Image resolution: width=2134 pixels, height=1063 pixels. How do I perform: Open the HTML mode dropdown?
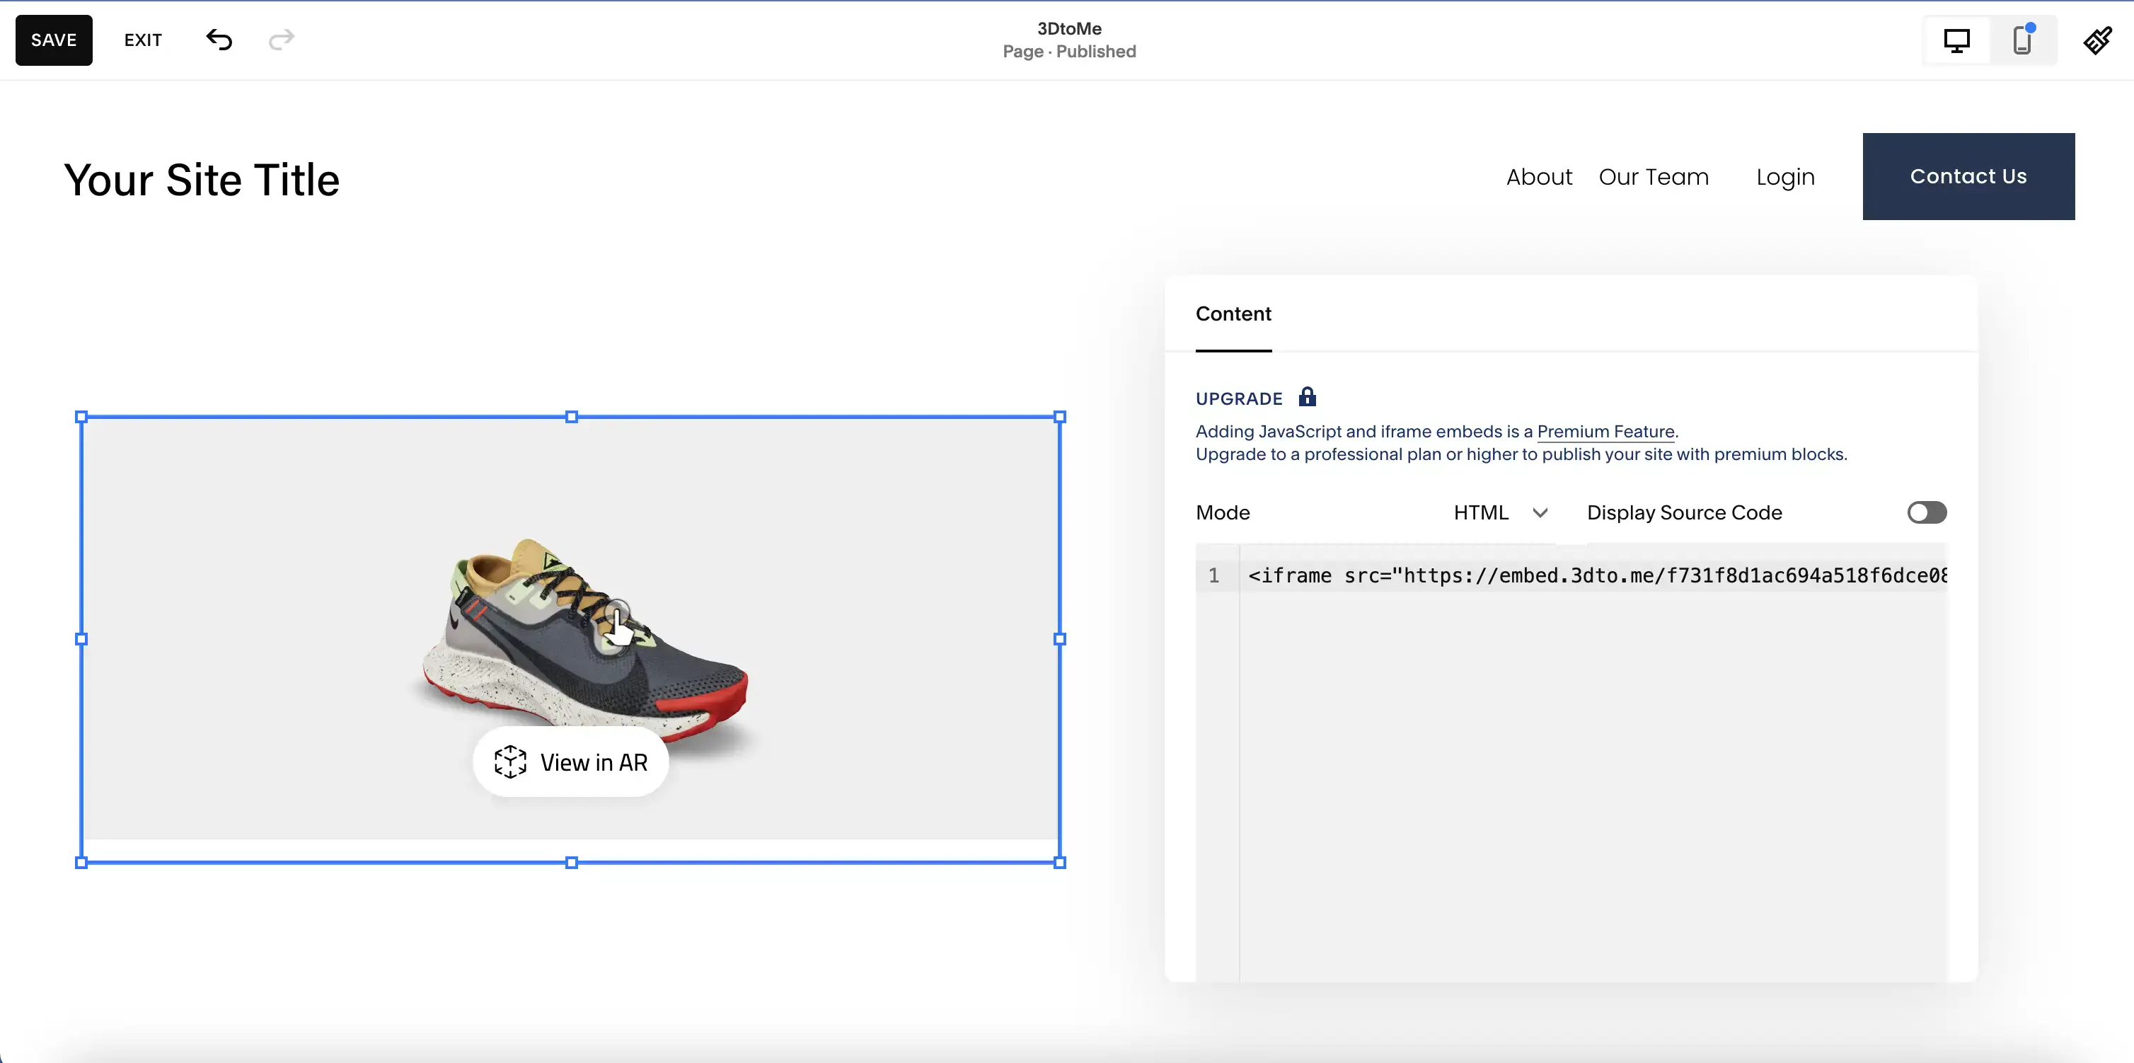click(x=1500, y=513)
